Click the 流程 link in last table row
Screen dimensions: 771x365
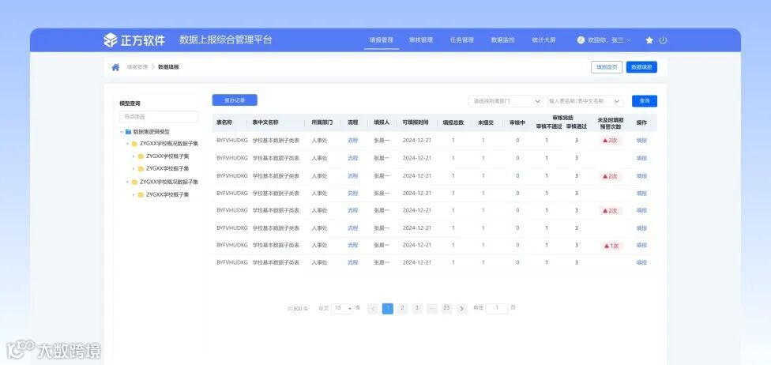click(x=352, y=262)
